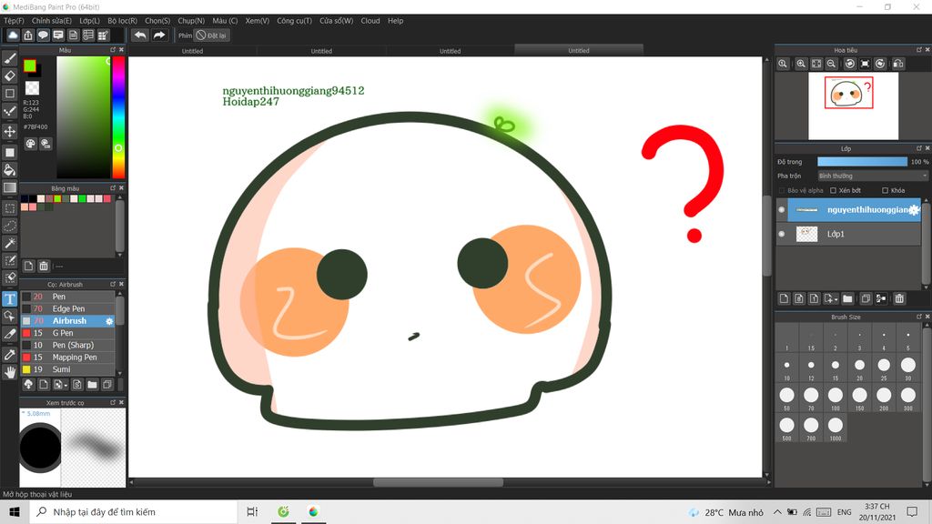Activate the Hand pan tool

point(10,371)
